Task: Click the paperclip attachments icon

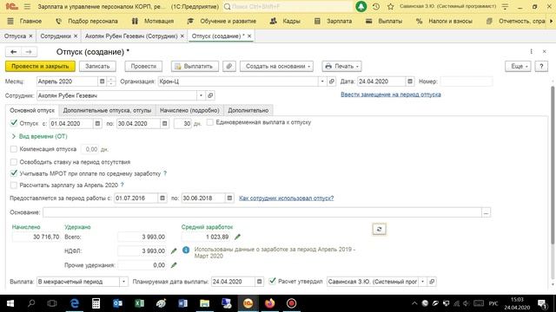Action: tap(229, 66)
